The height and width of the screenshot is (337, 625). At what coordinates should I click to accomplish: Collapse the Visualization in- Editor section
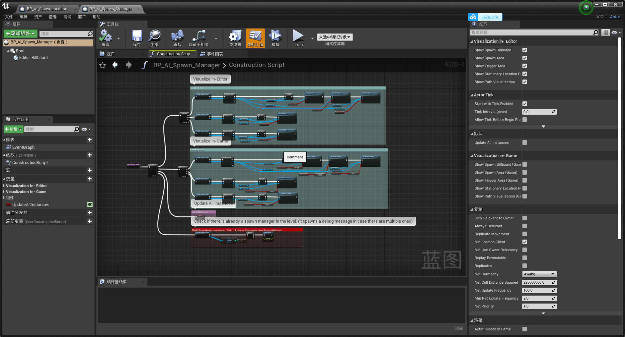pyautogui.click(x=472, y=41)
